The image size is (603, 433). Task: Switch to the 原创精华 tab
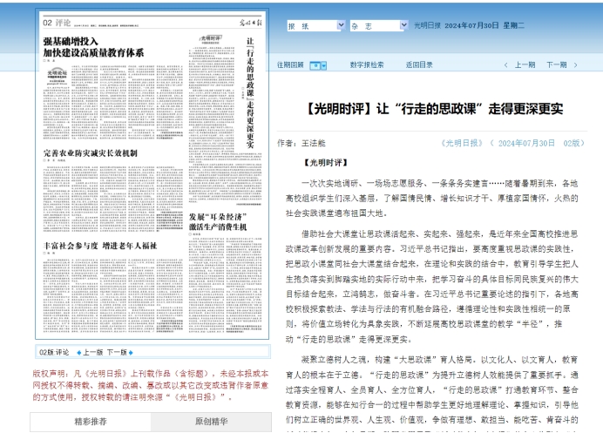pyautogui.click(x=204, y=423)
